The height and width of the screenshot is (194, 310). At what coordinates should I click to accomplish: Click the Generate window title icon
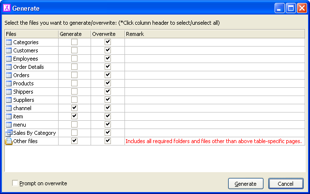point(7,8)
